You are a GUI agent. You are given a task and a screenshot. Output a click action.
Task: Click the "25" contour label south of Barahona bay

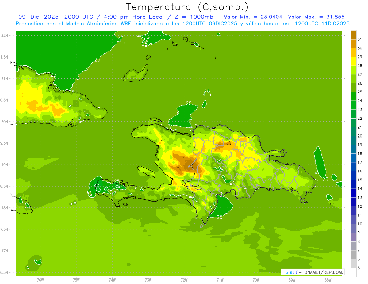point(220,217)
